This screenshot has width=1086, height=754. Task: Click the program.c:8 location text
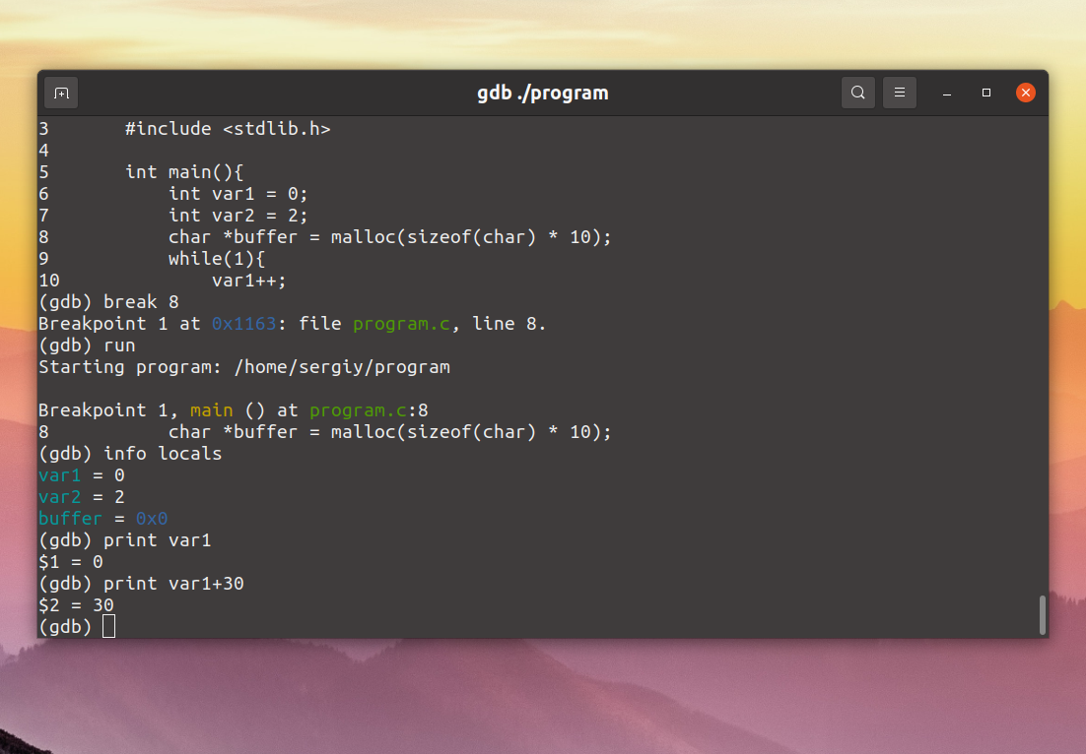click(369, 410)
